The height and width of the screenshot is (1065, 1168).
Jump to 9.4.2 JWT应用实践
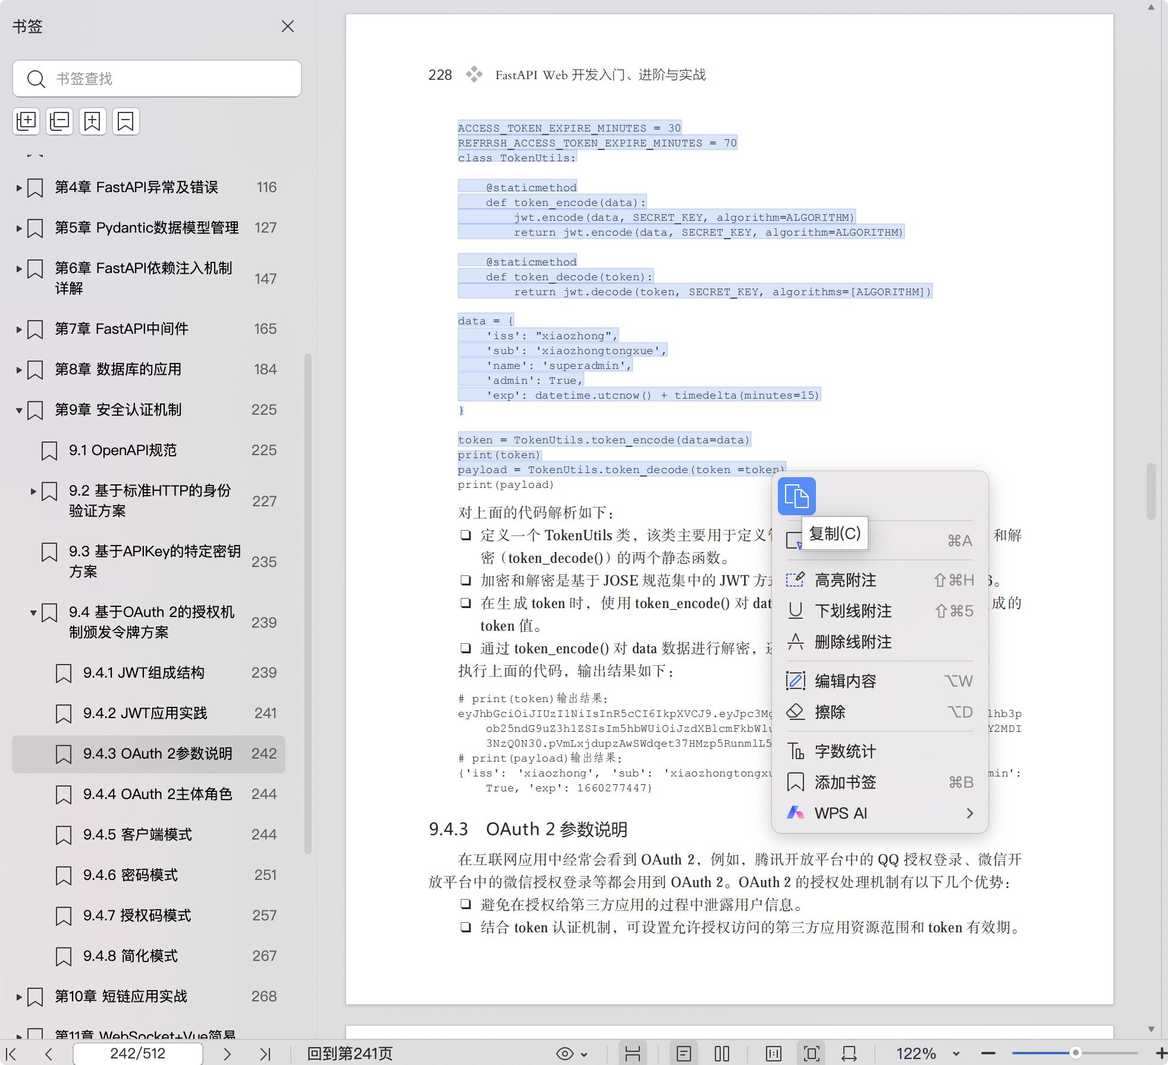point(149,713)
